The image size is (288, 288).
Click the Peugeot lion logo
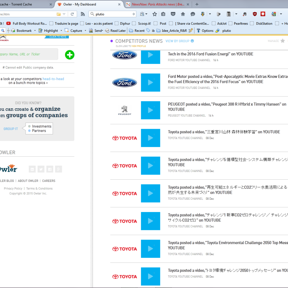(125, 110)
